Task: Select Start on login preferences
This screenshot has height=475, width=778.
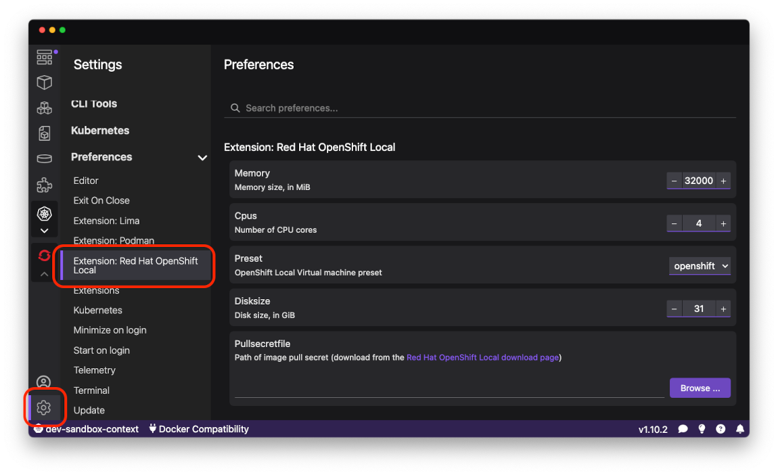Action: 101,350
